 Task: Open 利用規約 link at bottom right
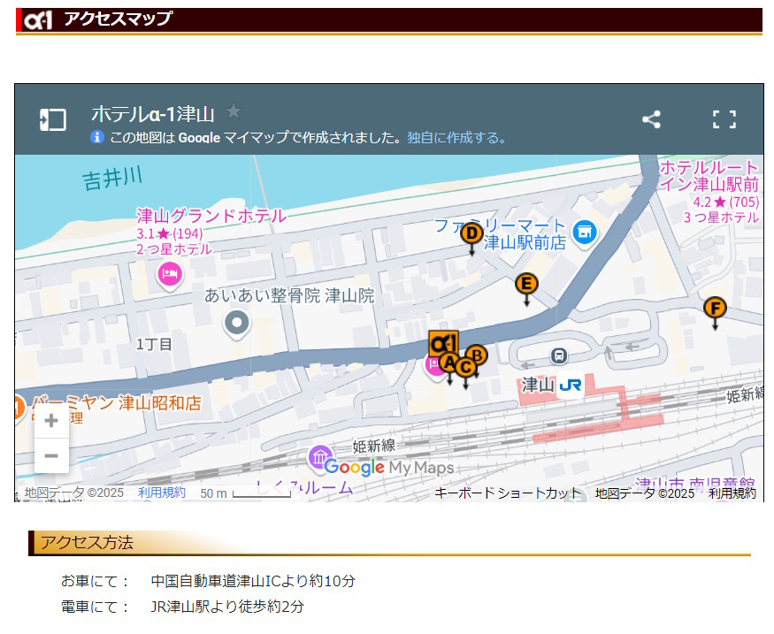tap(732, 493)
